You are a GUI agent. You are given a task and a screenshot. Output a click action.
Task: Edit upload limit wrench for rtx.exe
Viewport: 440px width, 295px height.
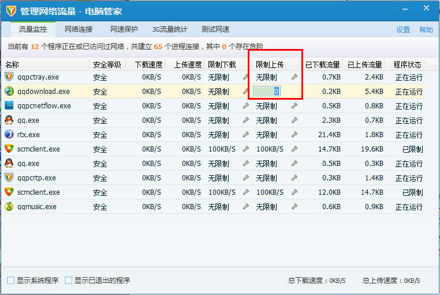294,134
